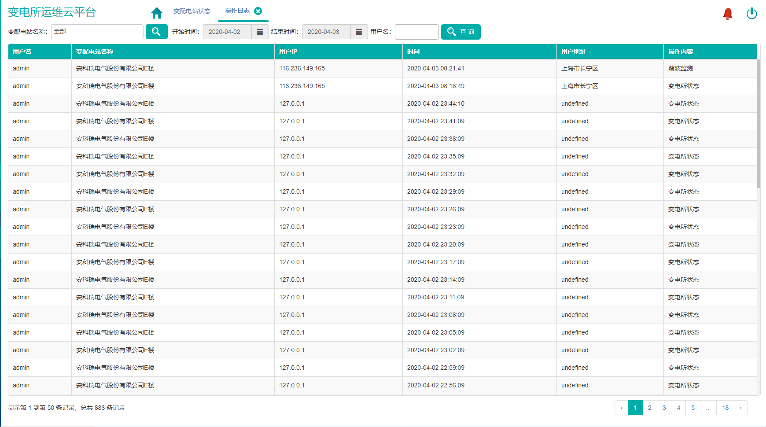The image size is (766, 427).
Task: Focus the 变配电站名称 input field
Action: 97,32
